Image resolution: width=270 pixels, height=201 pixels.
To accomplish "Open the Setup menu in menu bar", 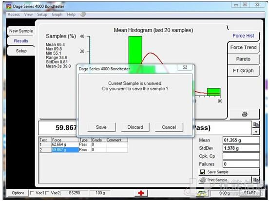I will [x=42, y=14].
